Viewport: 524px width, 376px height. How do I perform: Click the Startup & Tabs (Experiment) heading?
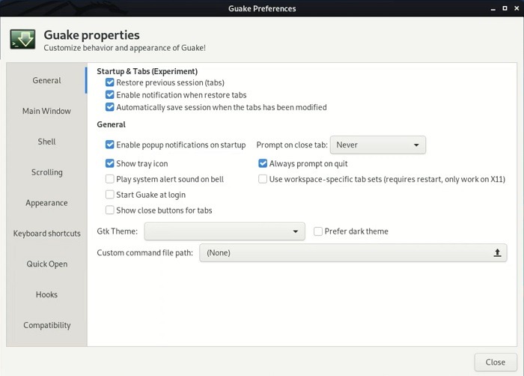pos(147,71)
